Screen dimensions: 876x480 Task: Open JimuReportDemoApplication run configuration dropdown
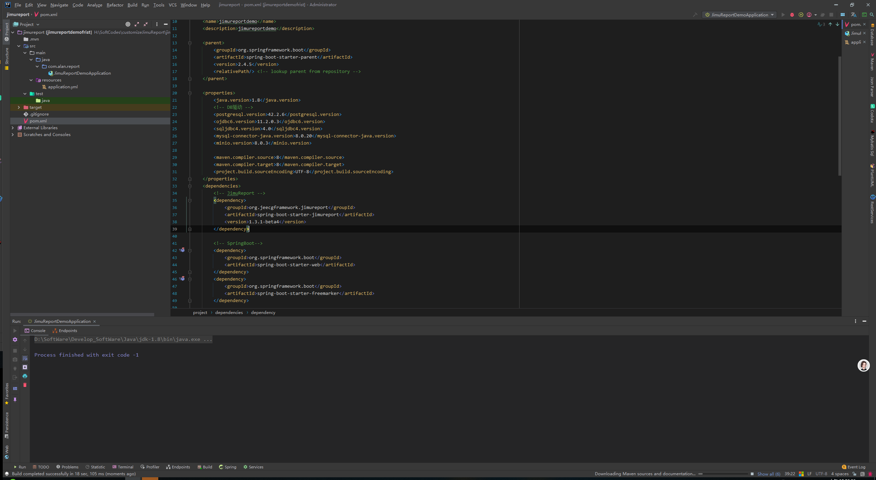(740, 15)
